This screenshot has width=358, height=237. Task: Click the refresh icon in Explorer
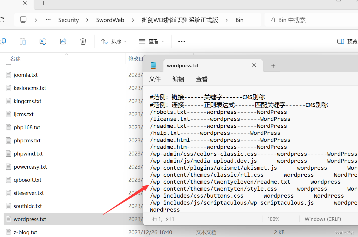2,20
